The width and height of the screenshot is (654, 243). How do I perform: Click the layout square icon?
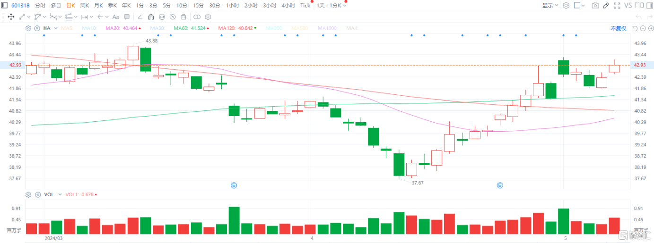(577, 6)
